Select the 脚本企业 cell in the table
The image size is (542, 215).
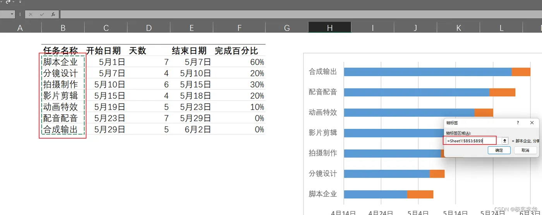(x=63, y=62)
